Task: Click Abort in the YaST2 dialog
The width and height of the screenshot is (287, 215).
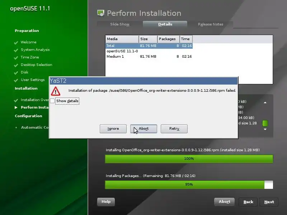Action: click(x=143, y=129)
